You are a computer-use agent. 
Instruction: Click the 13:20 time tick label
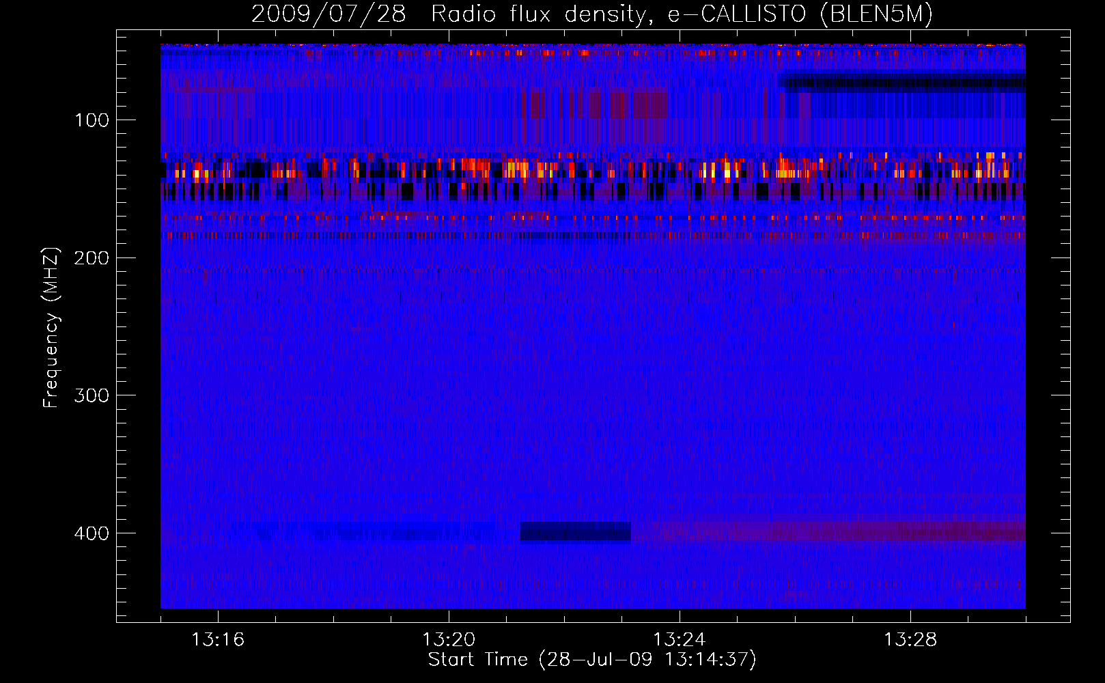[449, 639]
